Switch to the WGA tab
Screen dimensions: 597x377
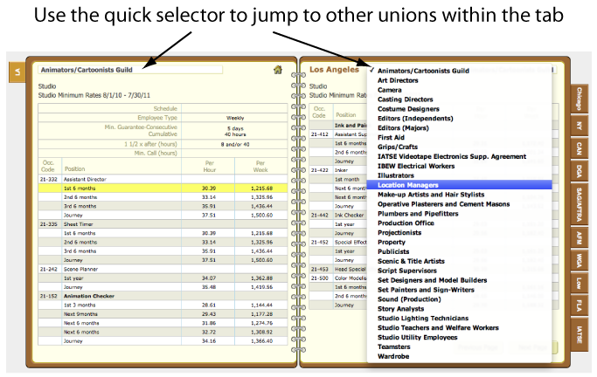pos(580,261)
